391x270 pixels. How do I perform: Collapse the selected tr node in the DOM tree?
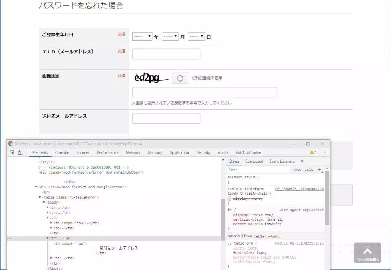(x=47, y=237)
